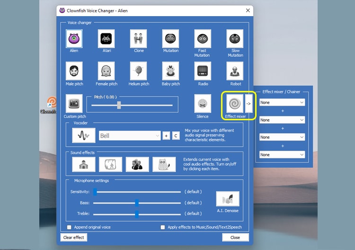This screenshot has width=355, height=250.
Task: Toggle the ghost sound effect
Action: 164,164
